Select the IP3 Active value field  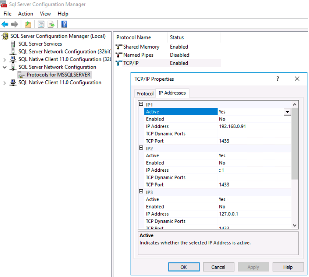pyautogui.click(x=254, y=199)
